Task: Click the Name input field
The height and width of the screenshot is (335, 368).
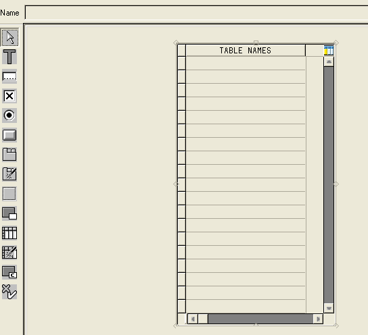Action: point(196,13)
